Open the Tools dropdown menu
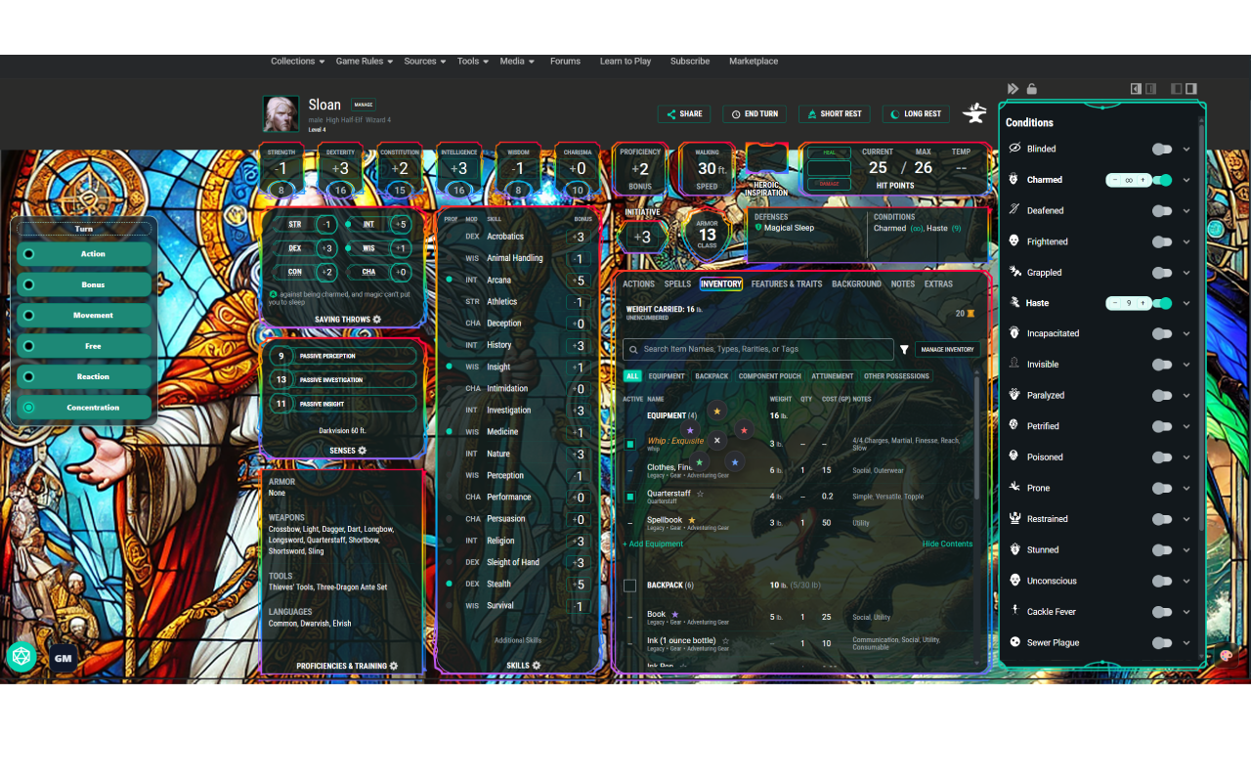This screenshot has height=782, width=1251. click(x=473, y=61)
